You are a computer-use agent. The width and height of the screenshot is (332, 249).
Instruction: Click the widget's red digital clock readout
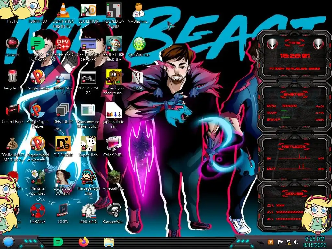point(295,56)
